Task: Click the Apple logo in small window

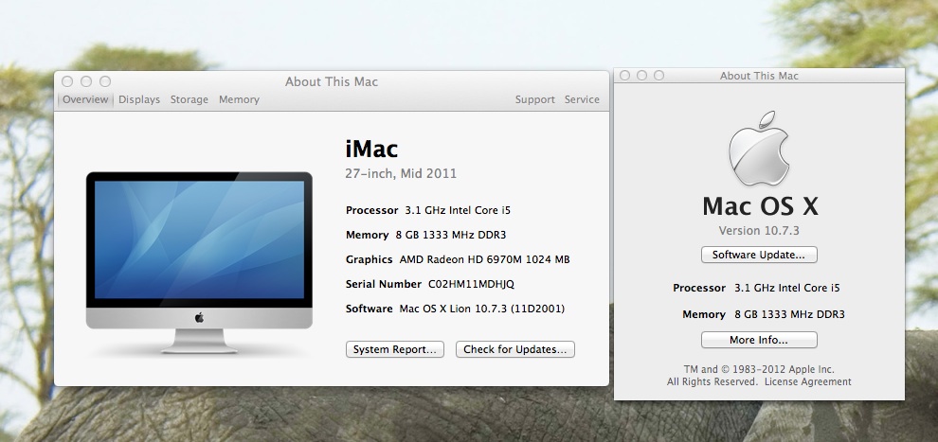Action: [759, 148]
